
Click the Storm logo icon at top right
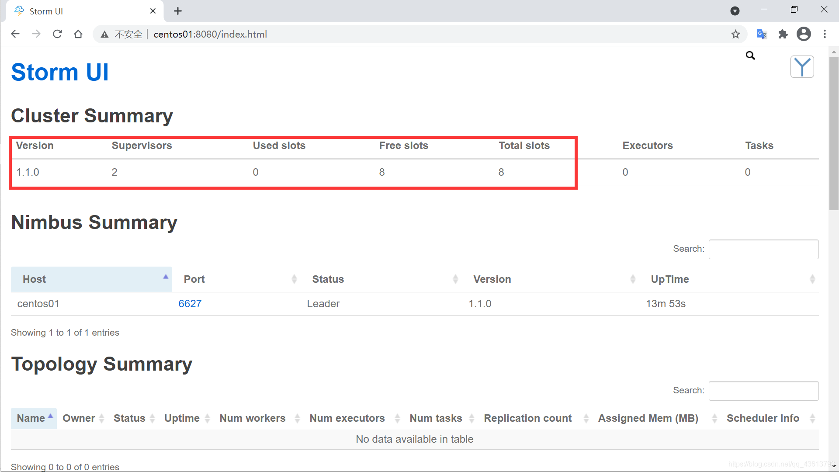coord(802,67)
